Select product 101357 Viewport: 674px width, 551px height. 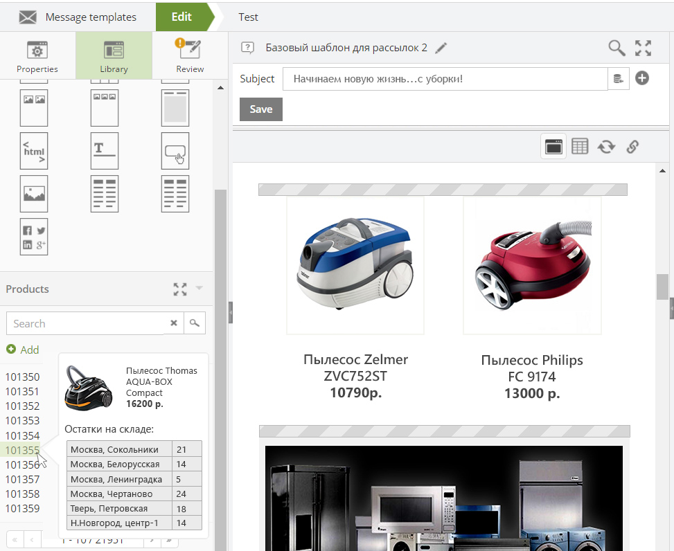(22, 479)
